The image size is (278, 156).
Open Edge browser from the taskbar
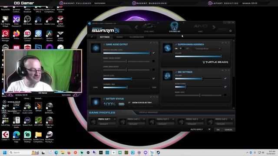coord(56,153)
